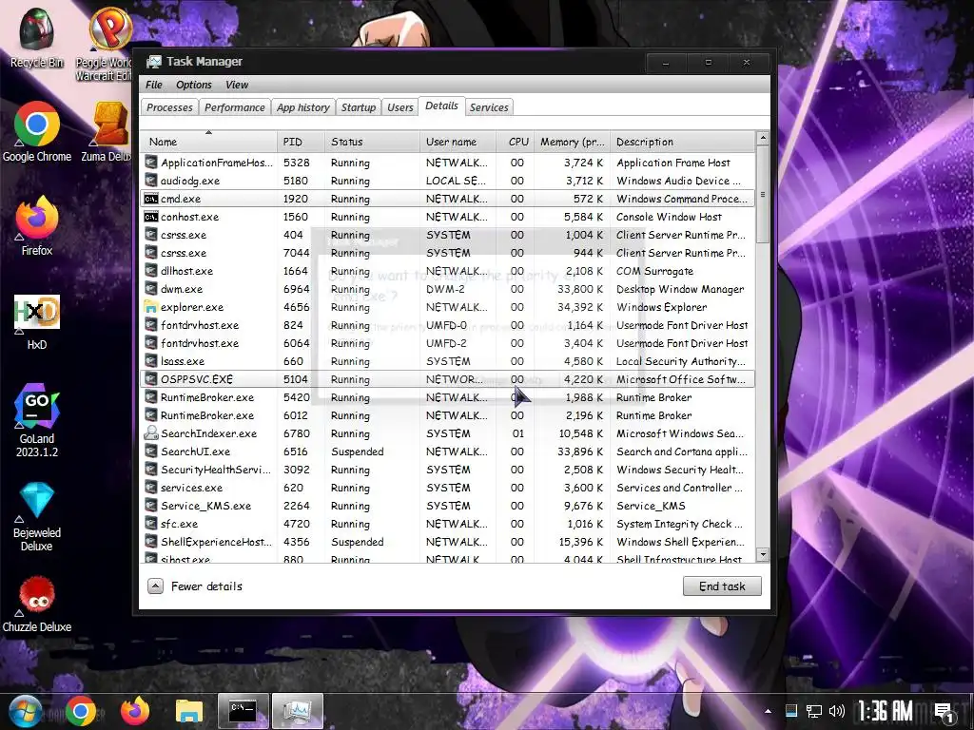Viewport: 974px width, 730px height.
Task: Open Firefox desktop shortcut
Action: 37,225
